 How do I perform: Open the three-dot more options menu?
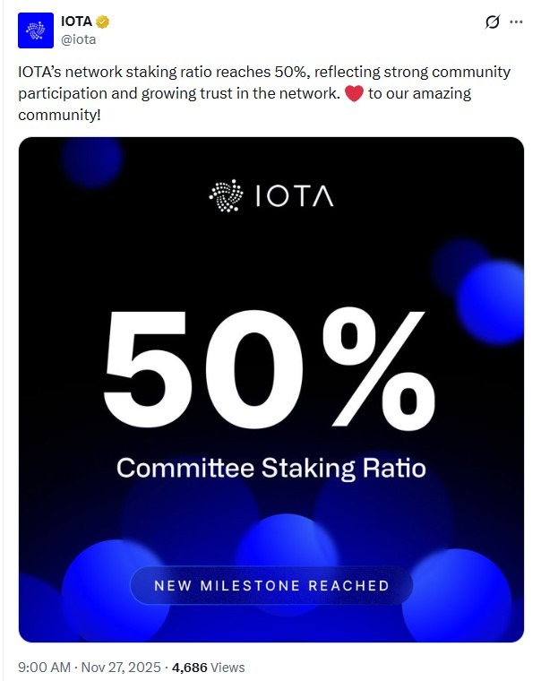point(516,22)
